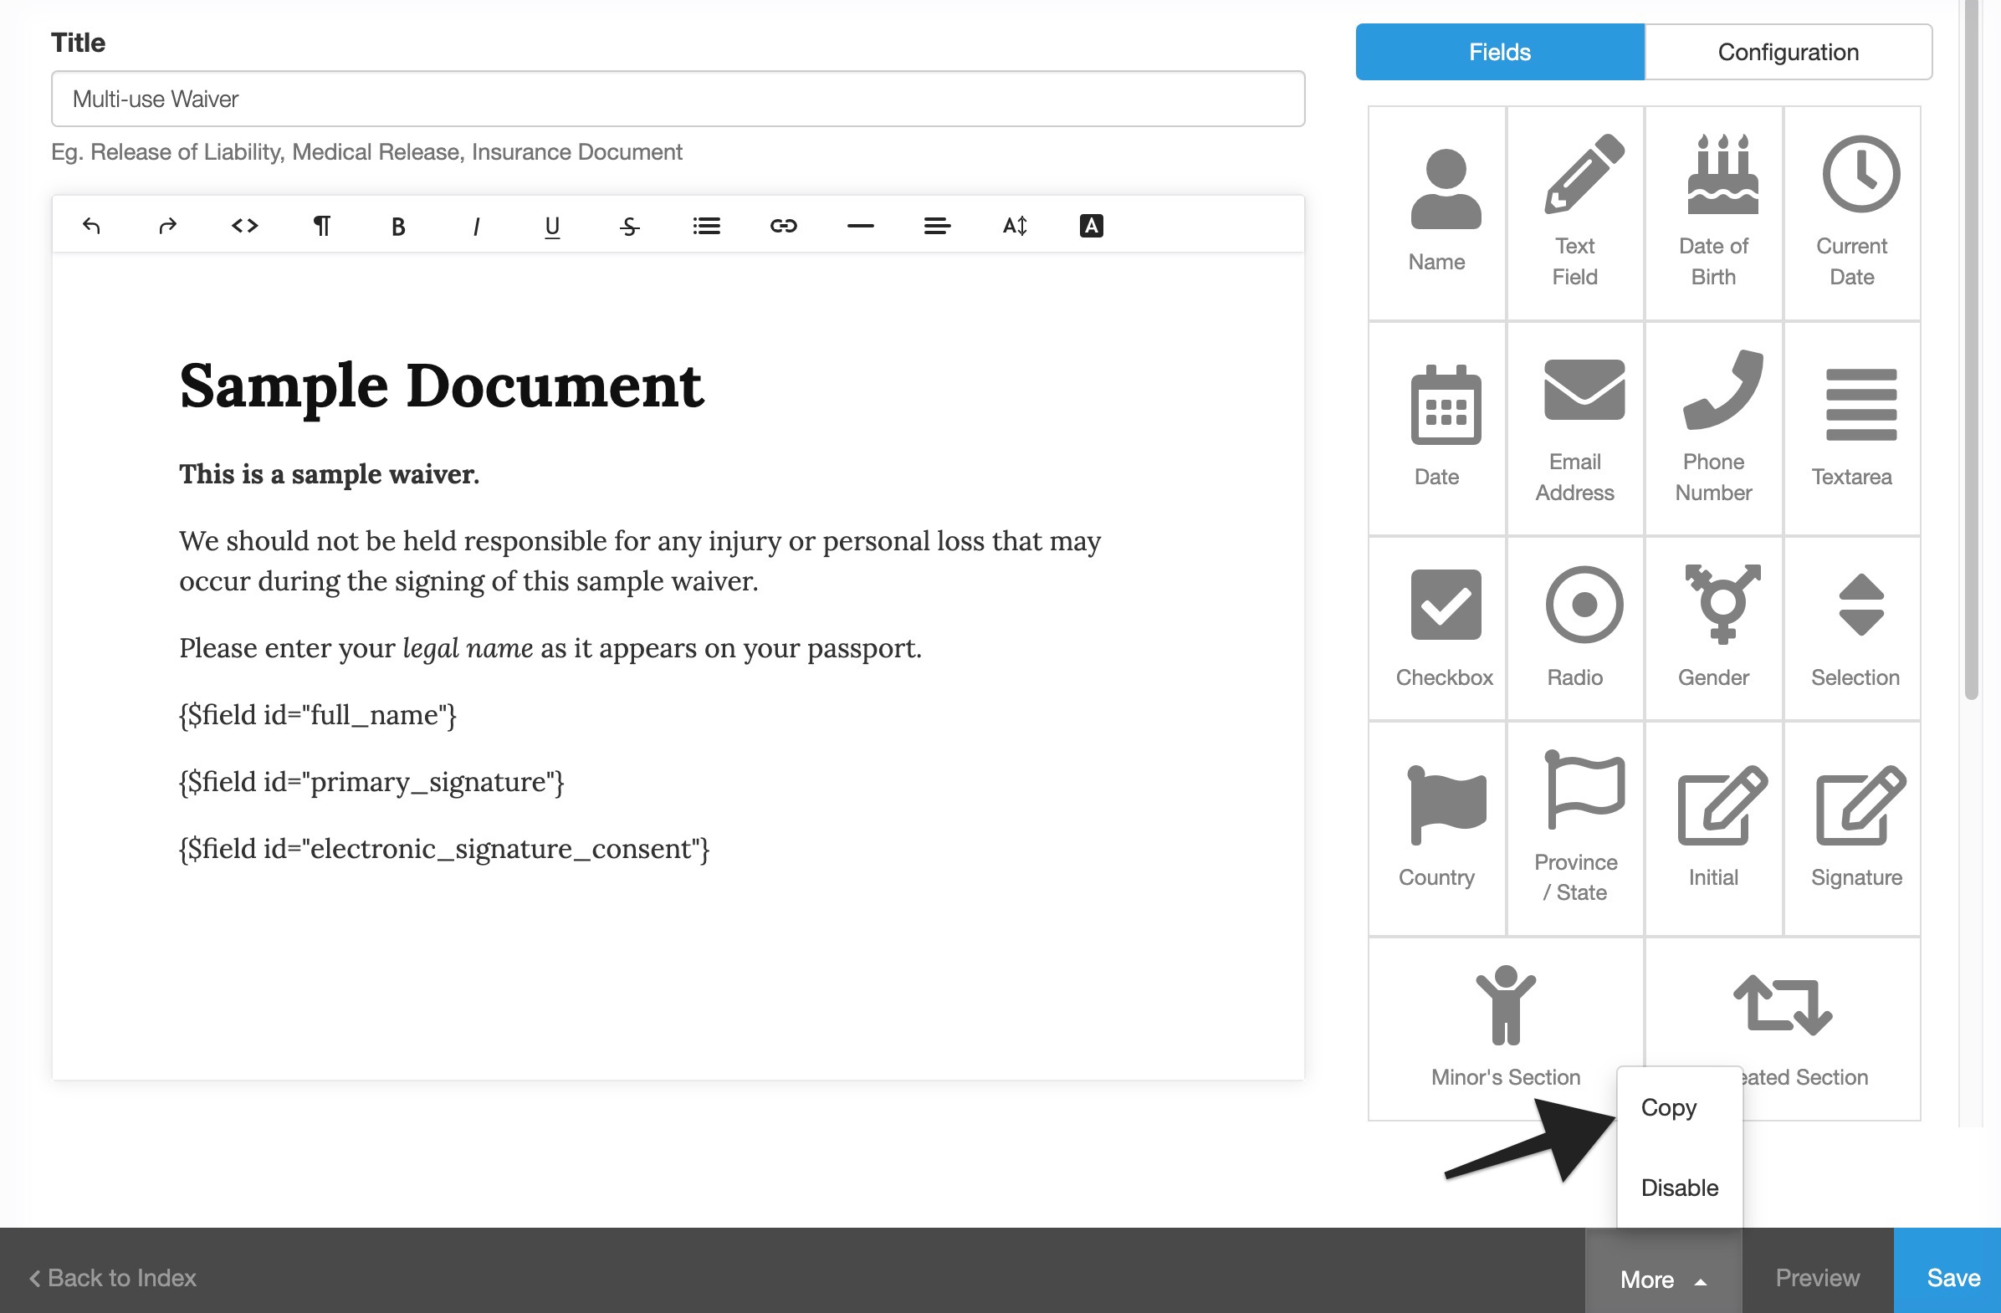Viewport: 2001px width, 1313px height.
Task: Add a Gender field
Action: click(x=1714, y=629)
